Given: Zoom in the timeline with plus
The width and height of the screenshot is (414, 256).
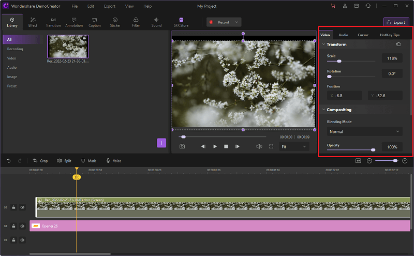Looking at the screenshot, I should pos(405,161).
